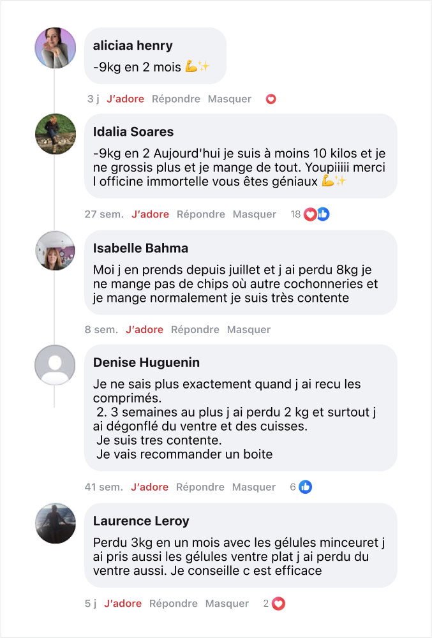The width and height of the screenshot is (432, 638).
Task: Click Répondre under Denise Huguenin's comment
Action: pos(200,487)
